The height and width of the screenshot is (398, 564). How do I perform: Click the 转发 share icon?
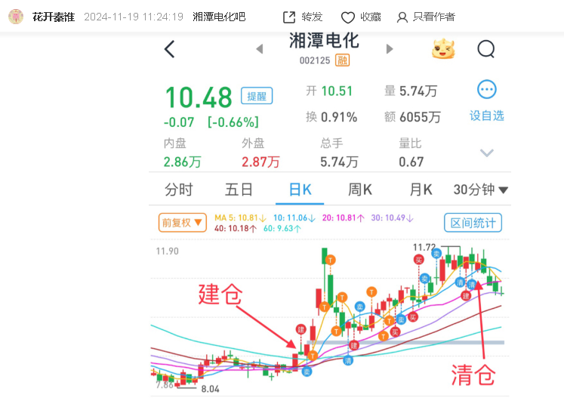click(289, 17)
